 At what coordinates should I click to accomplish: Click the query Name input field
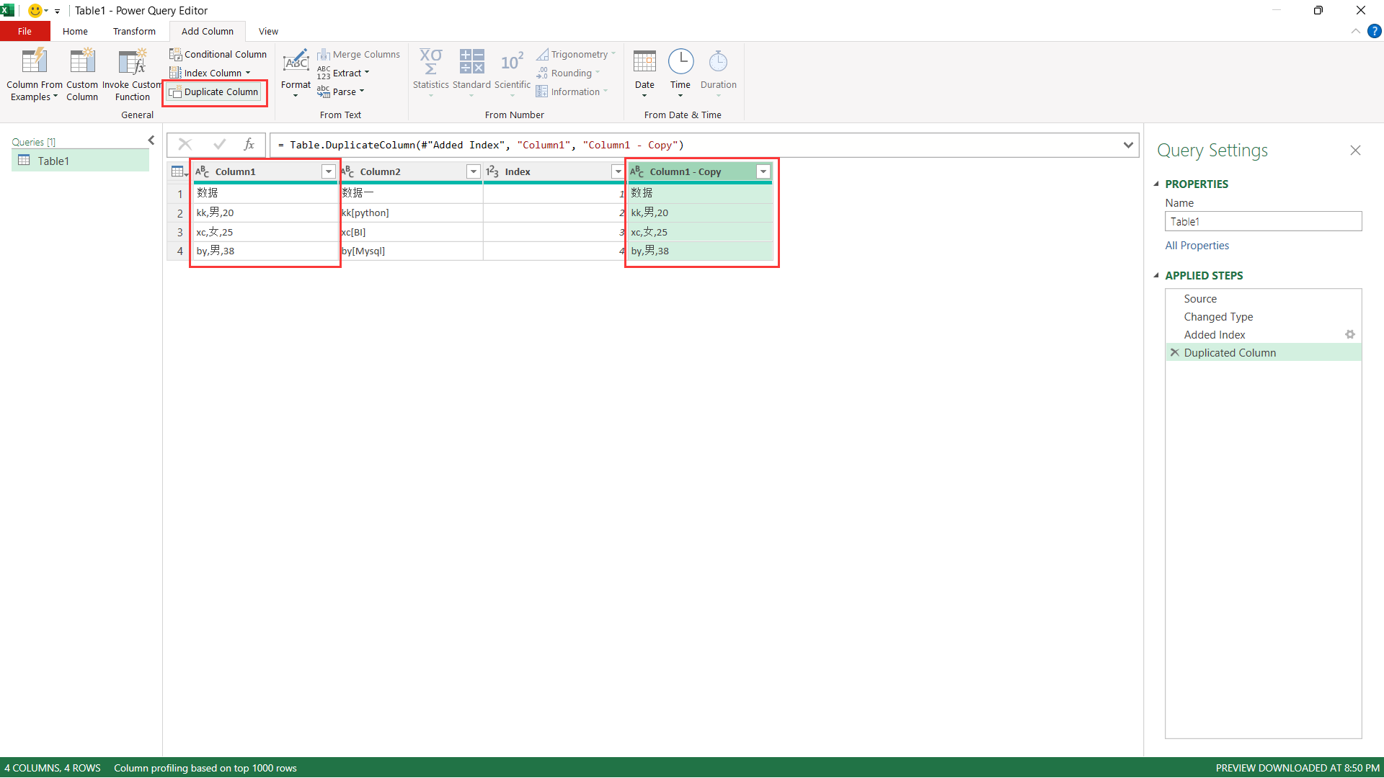pyautogui.click(x=1263, y=222)
